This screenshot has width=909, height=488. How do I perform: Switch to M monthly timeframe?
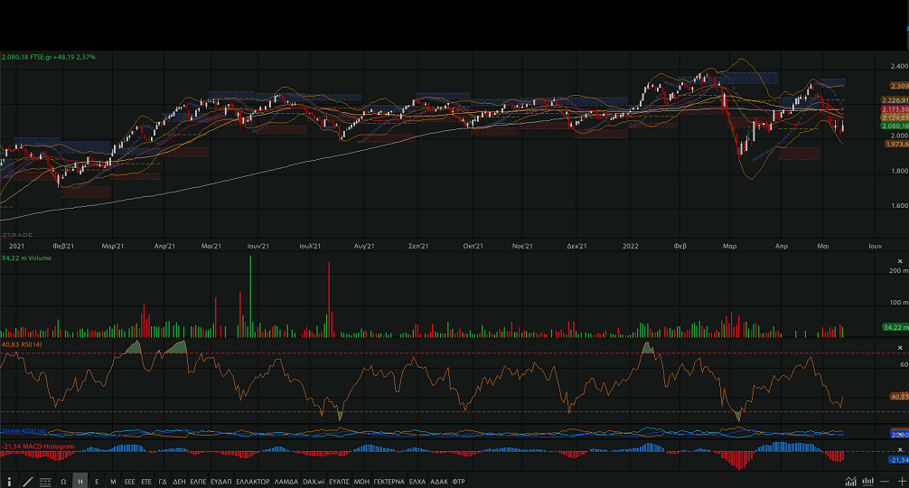pos(113,482)
